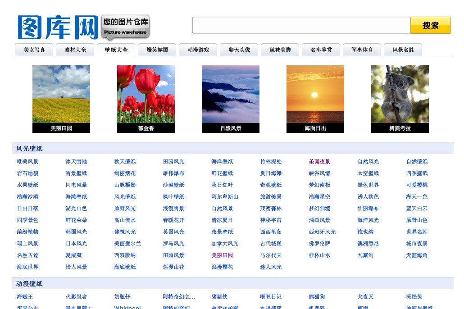The height and width of the screenshot is (309, 464).
Task: Open the 岩石地貌 link
Action: tap(27, 173)
